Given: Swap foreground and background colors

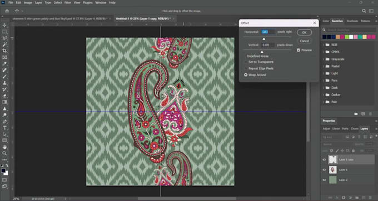Looking at the screenshot, I should (7, 165).
